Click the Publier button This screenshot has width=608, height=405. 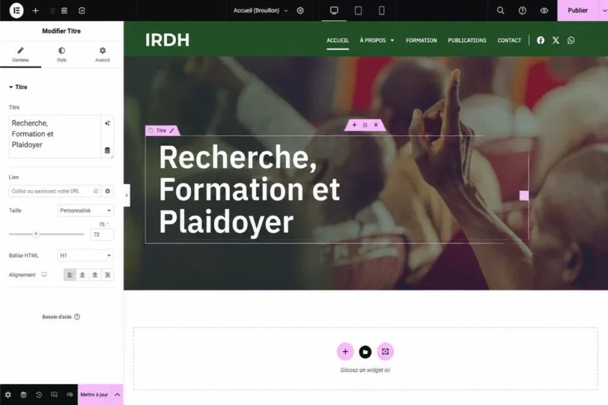pos(577,11)
